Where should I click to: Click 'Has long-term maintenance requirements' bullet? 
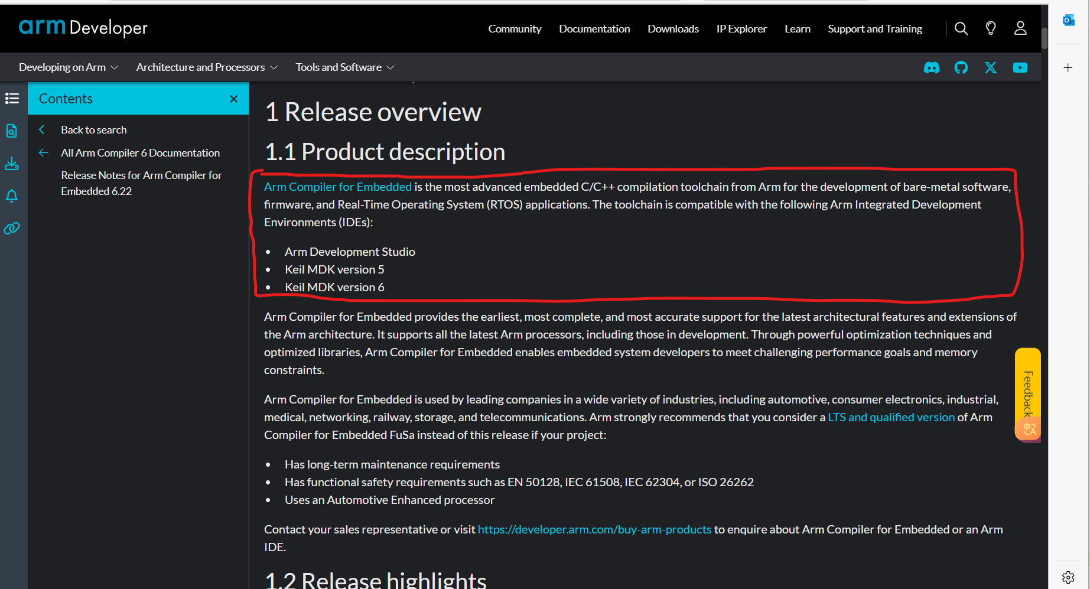click(392, 464)
